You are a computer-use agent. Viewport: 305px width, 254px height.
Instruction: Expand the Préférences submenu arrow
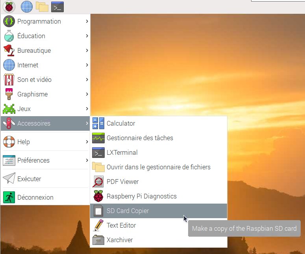(x=87, y=160)
